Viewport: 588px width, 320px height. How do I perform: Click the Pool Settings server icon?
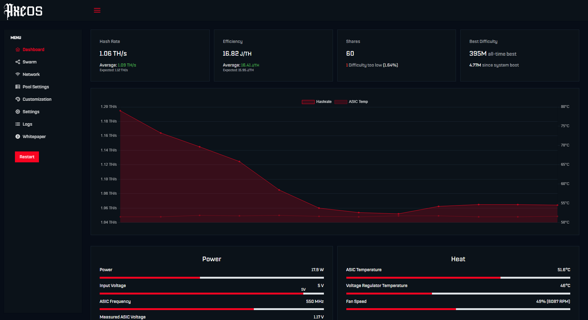[x=18, y=87]
